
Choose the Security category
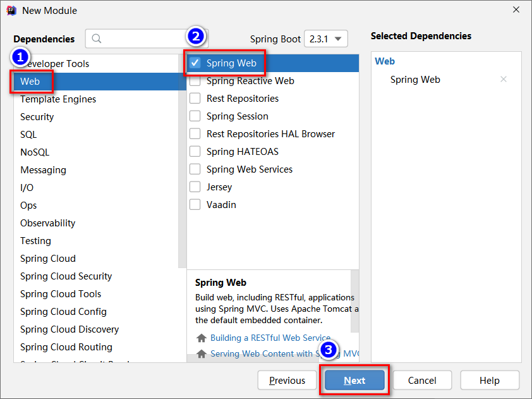click(95, 117)
